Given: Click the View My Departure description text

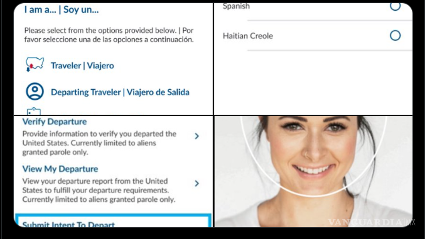Looking at the screenshot, I should [x=99, y=190].
